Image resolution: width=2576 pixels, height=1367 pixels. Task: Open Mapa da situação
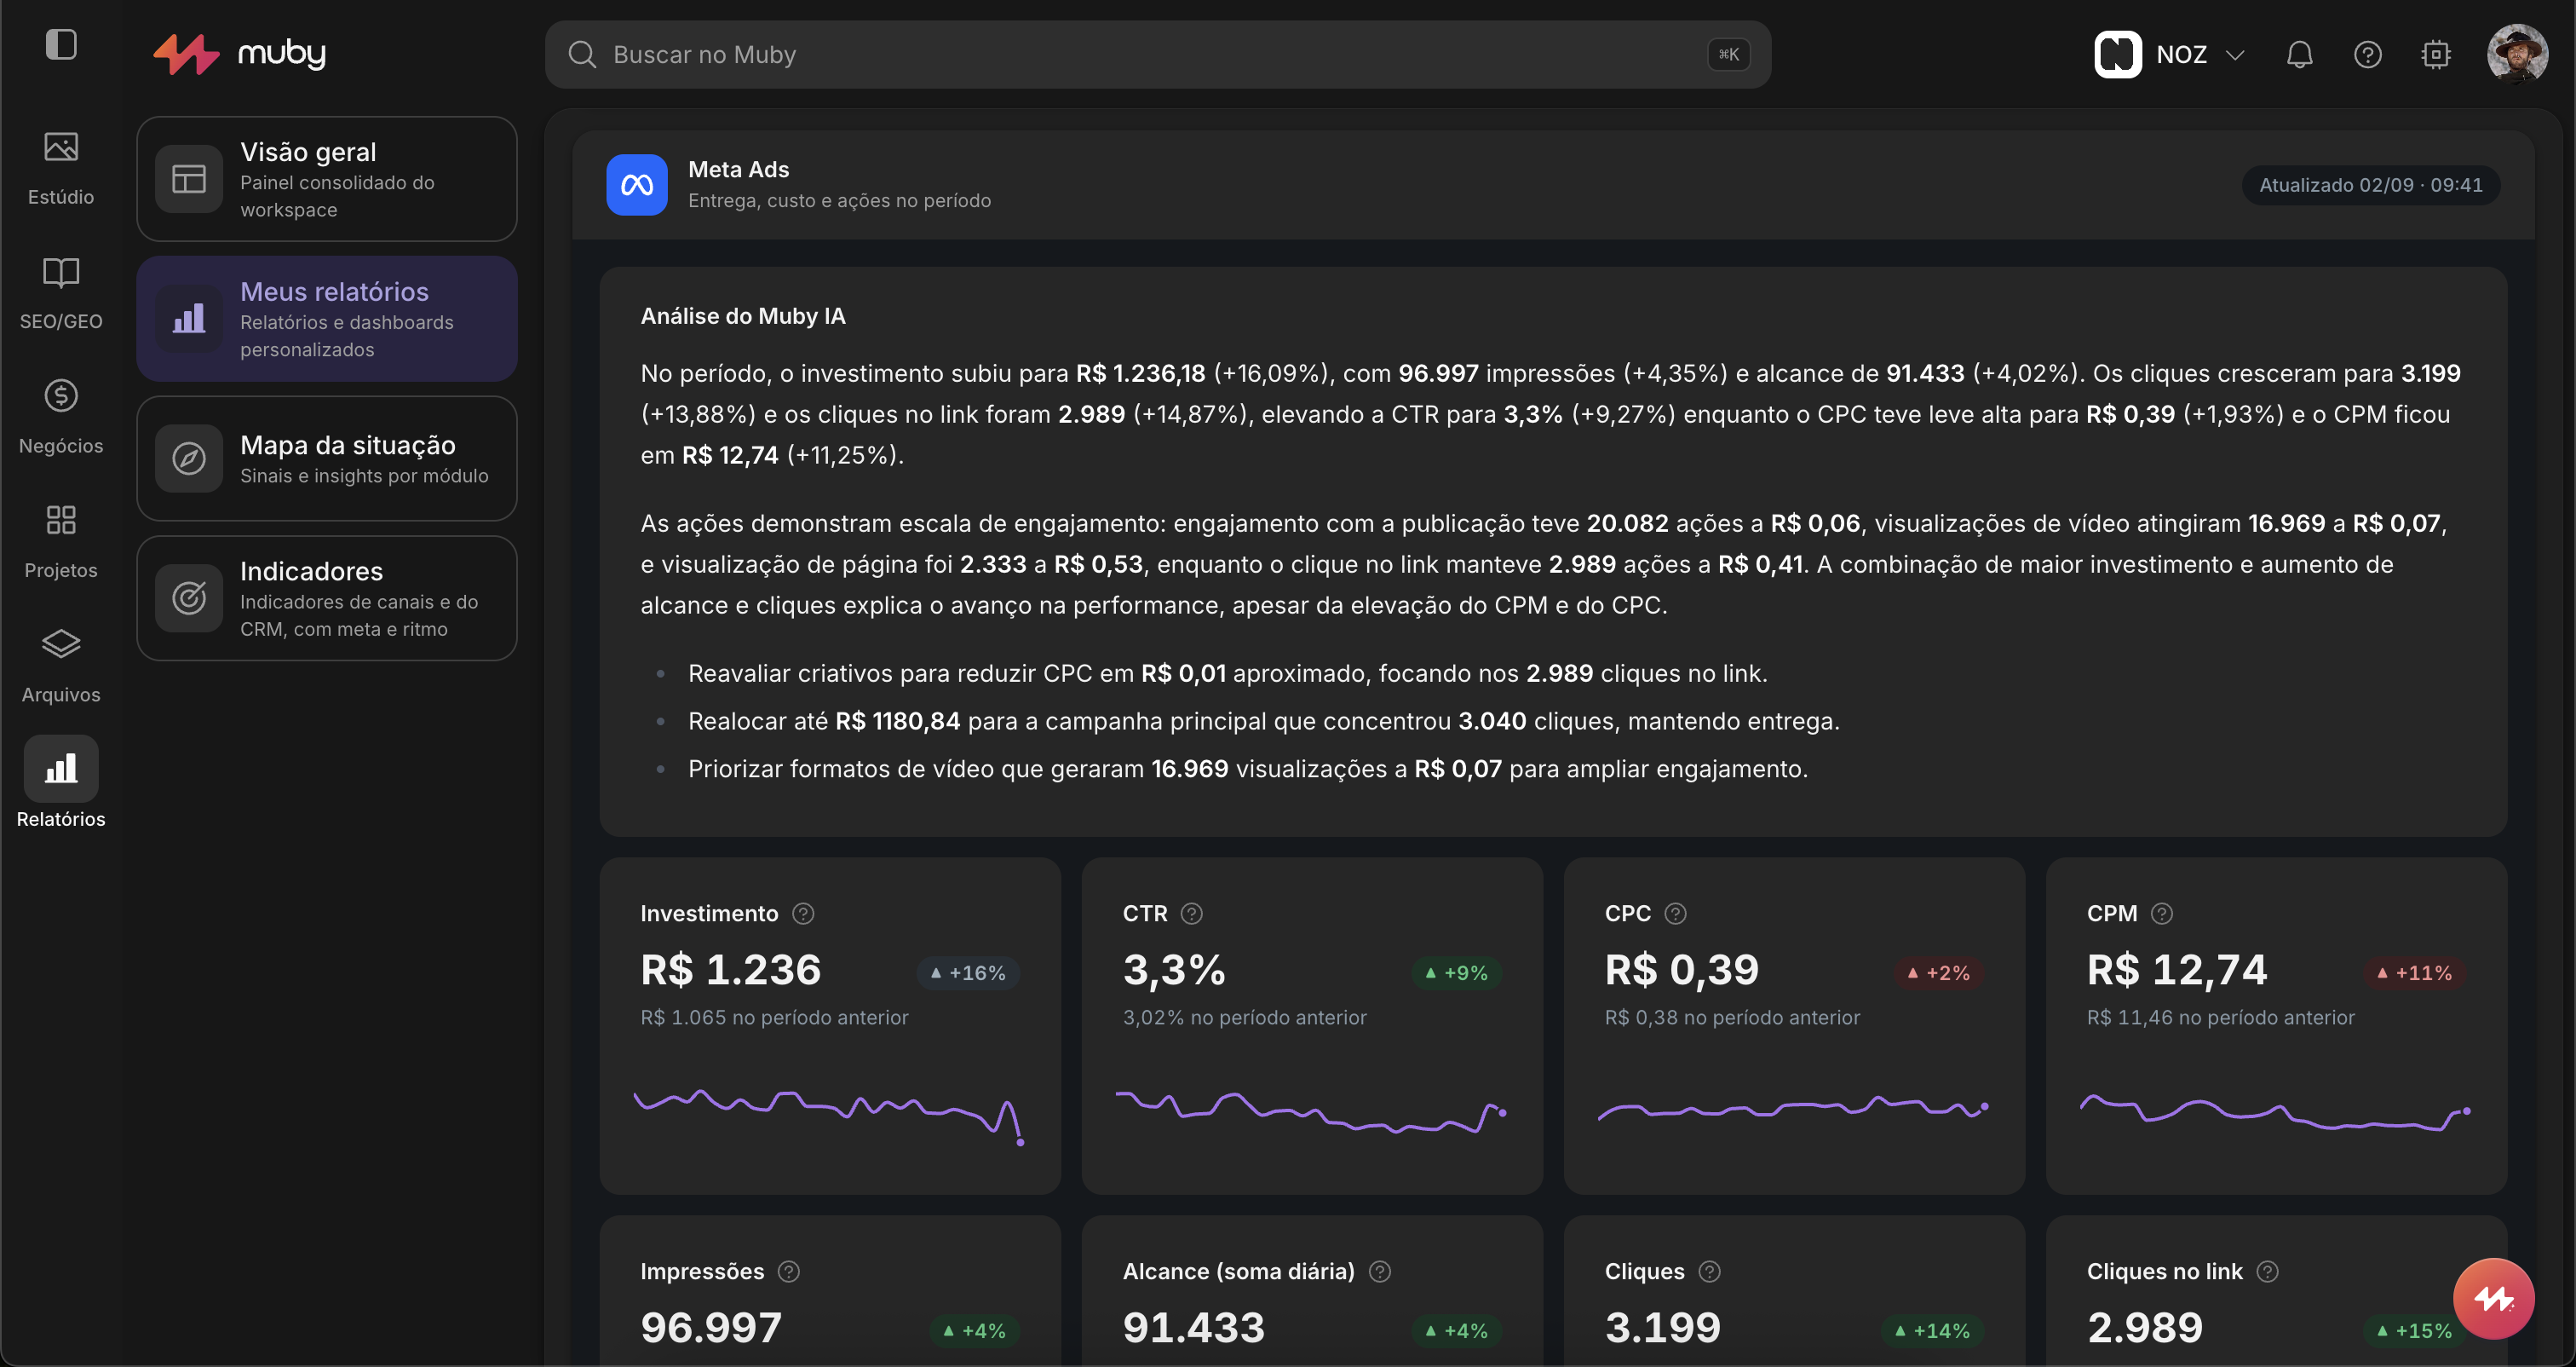[327, 459]
